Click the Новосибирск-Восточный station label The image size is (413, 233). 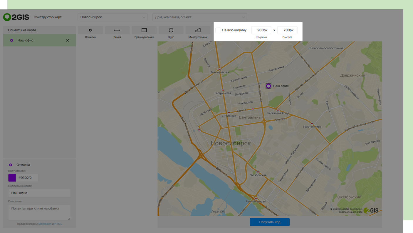327,48
